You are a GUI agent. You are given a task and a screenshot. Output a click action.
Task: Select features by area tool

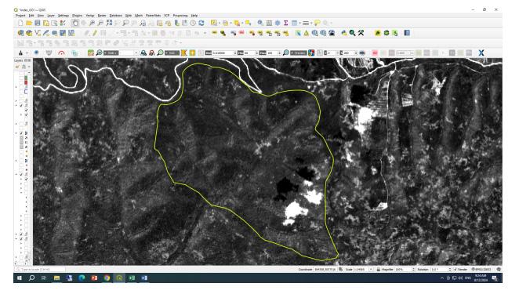coord(214,23)
